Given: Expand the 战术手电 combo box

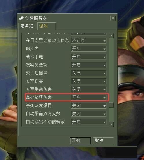Looking at the screenshot, I should [89, 57].
